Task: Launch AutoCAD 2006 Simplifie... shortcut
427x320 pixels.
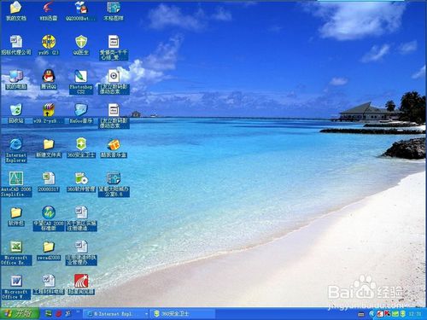Action: tap(16, 184)
